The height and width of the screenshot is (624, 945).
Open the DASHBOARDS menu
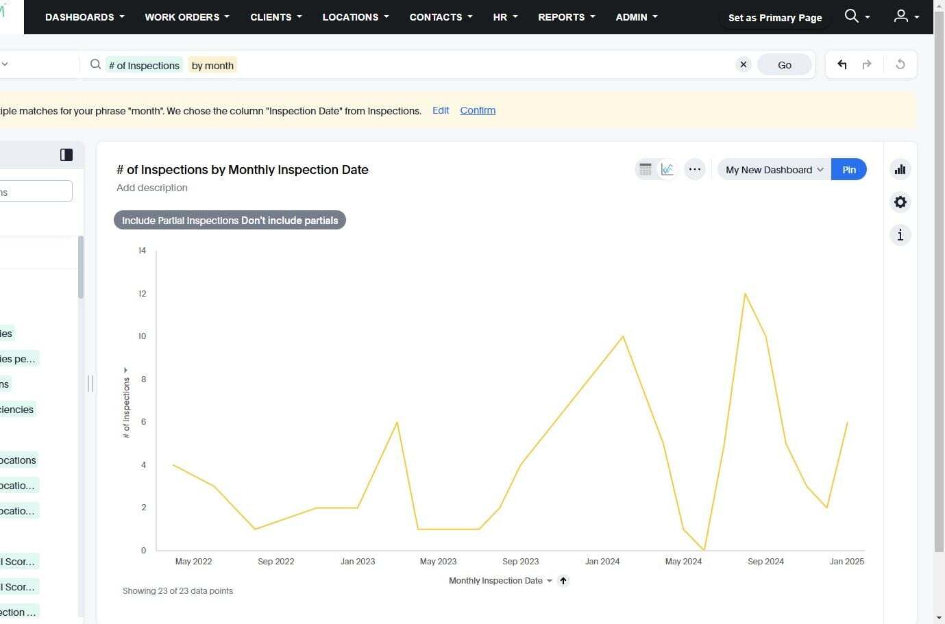84,17
